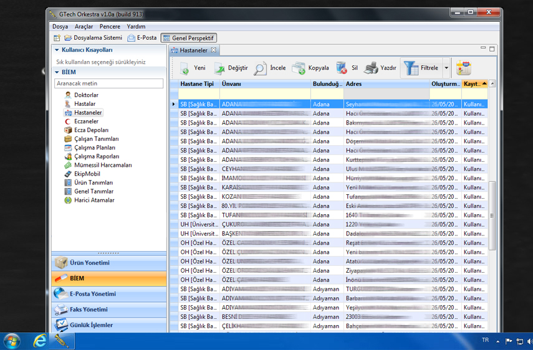Select the BİEM module bar
The width and height of the screenshot is (533, 350).
pos(108,278)
